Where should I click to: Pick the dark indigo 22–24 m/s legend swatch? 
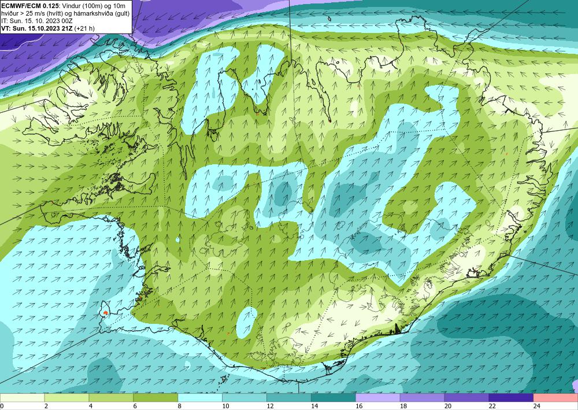click(512, 398)
